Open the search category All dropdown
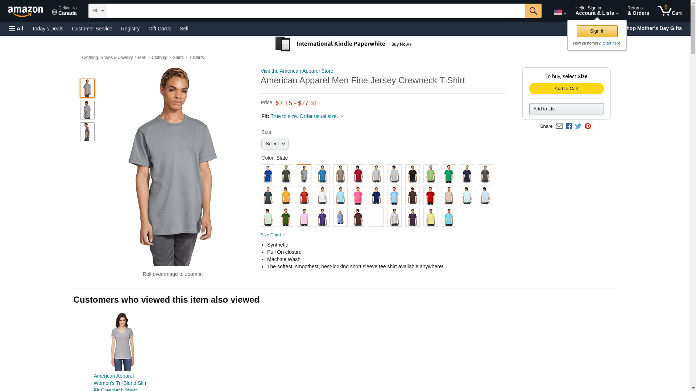This screenshot has height=391, width=696. click(98, 11)
